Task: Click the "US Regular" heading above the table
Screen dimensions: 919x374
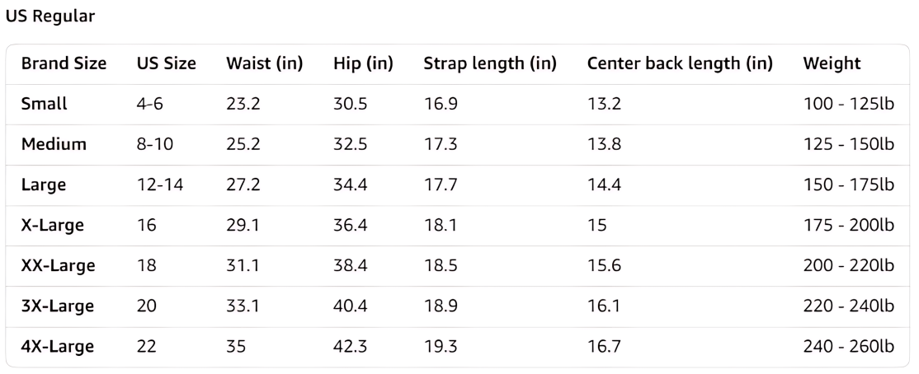Action: [50, 16]
